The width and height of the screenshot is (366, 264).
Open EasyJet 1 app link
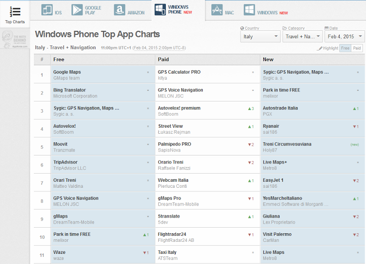[273, 180]
